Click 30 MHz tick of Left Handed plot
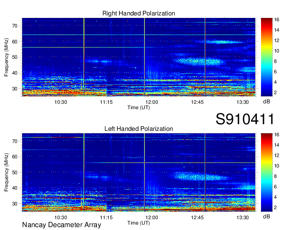This screenshot has height=230, width=284. tap(15, 204)
